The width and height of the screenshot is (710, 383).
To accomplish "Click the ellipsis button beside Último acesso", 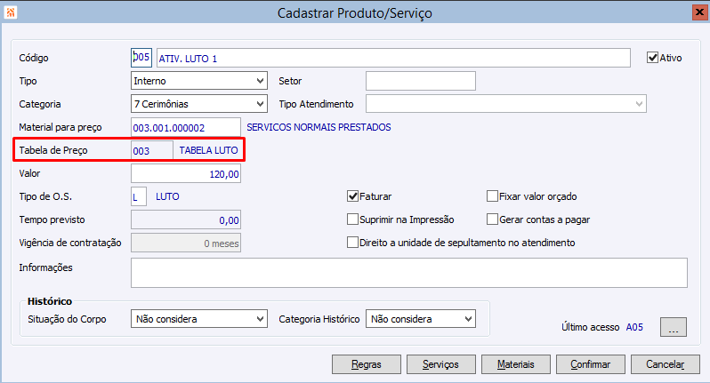I will (674, 327).
